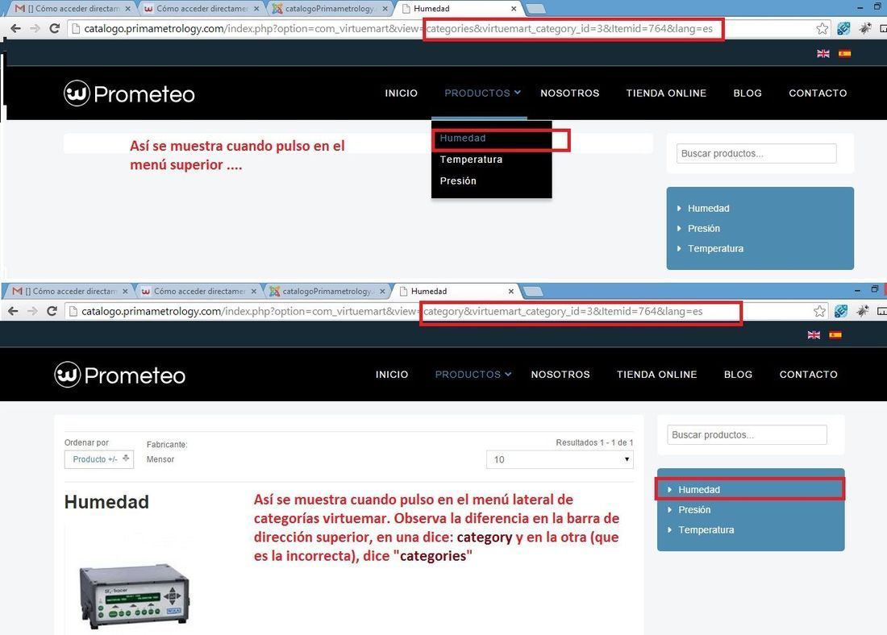The height and width of the screenshot is (635, 887).
Task: Switch to English via flag in upper page
Action: point(823,54)
